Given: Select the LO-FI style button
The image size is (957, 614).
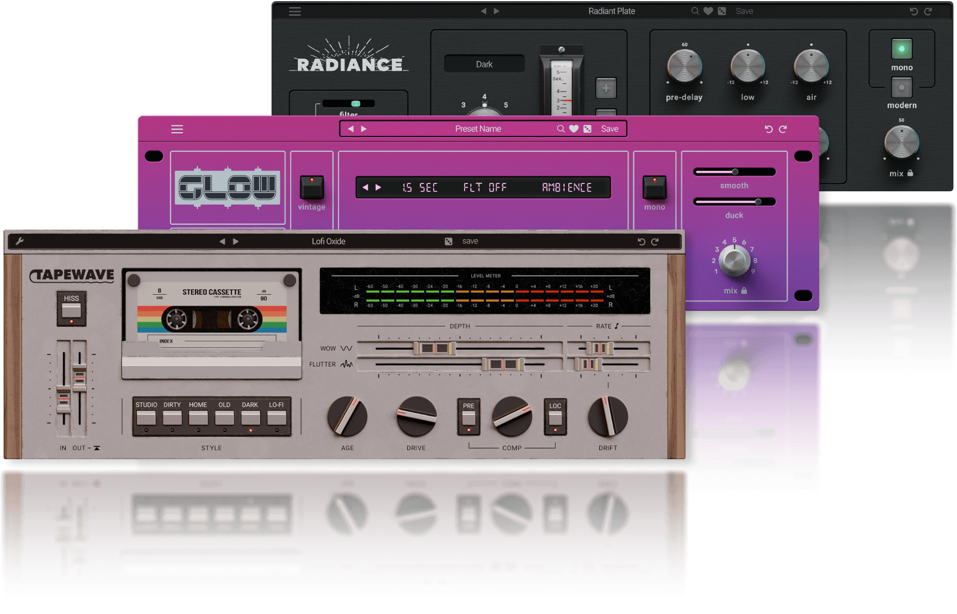Looking at the screenshot, I should coord(276,417).
